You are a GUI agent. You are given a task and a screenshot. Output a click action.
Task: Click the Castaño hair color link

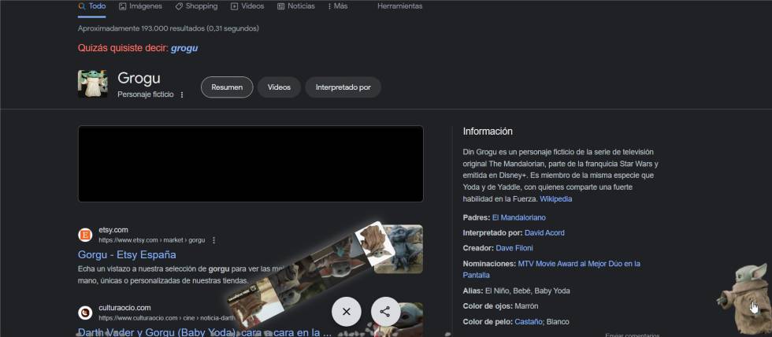pos(529,322)
